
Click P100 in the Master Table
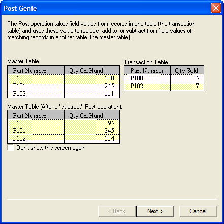[x=19, y=78]
